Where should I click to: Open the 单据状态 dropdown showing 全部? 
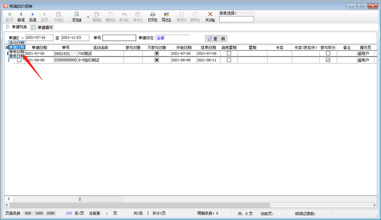point(172,38)
